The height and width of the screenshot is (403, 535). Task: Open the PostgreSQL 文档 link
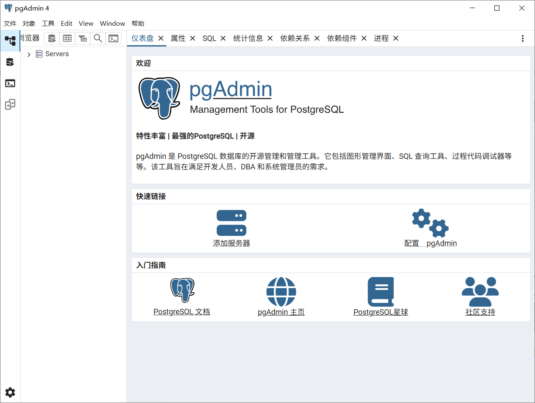(182, 312)
